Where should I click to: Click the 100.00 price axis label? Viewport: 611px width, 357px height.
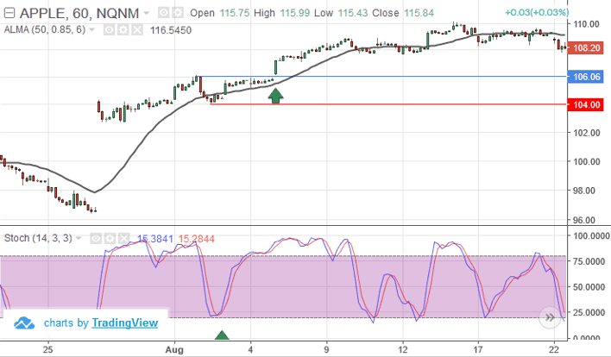click(586, 161)
